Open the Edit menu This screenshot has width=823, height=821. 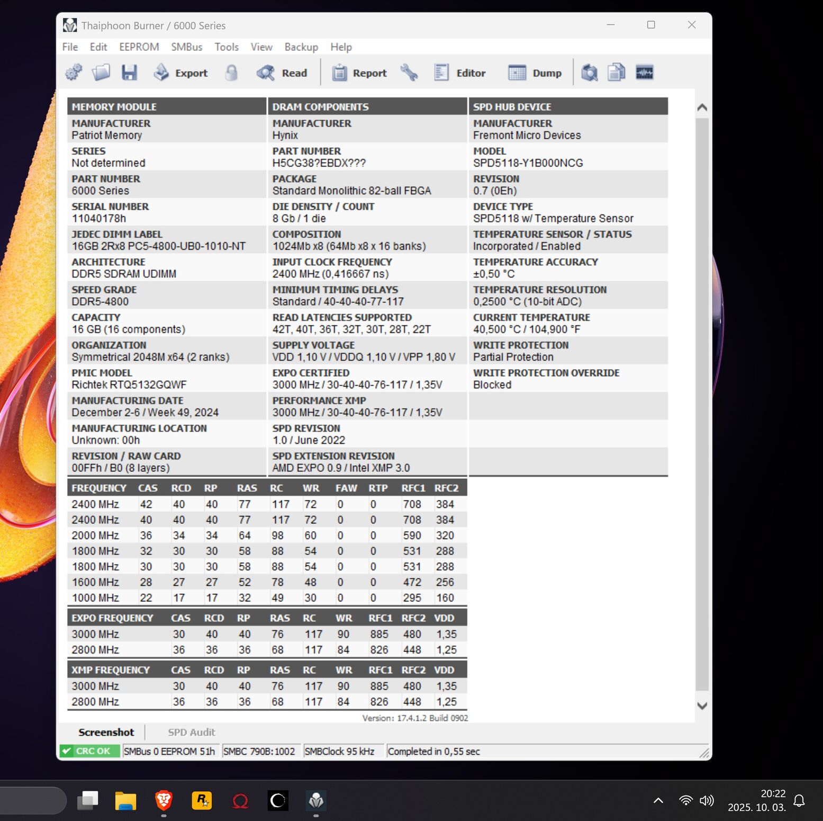(x=98, y=47)
